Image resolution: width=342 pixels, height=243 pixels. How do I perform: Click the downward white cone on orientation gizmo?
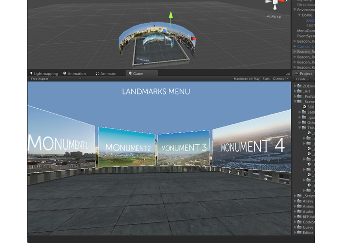click(x=275, y=7)
